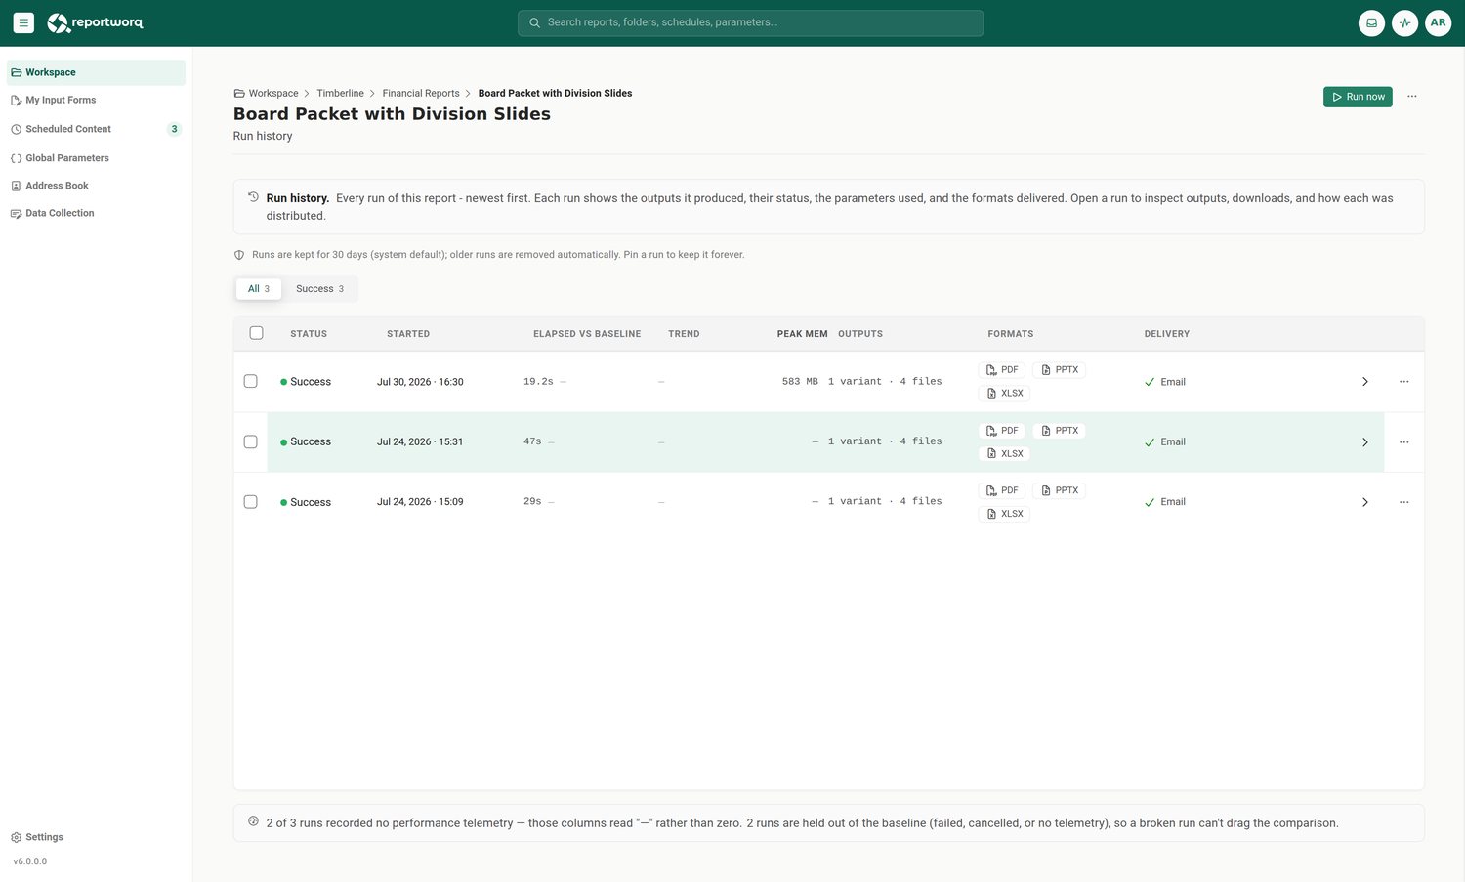Click XLSX format chip in Jul 30 run
Image resolution: width=1465 pixels, height=882 pixels.
[x=1004, y=394]
